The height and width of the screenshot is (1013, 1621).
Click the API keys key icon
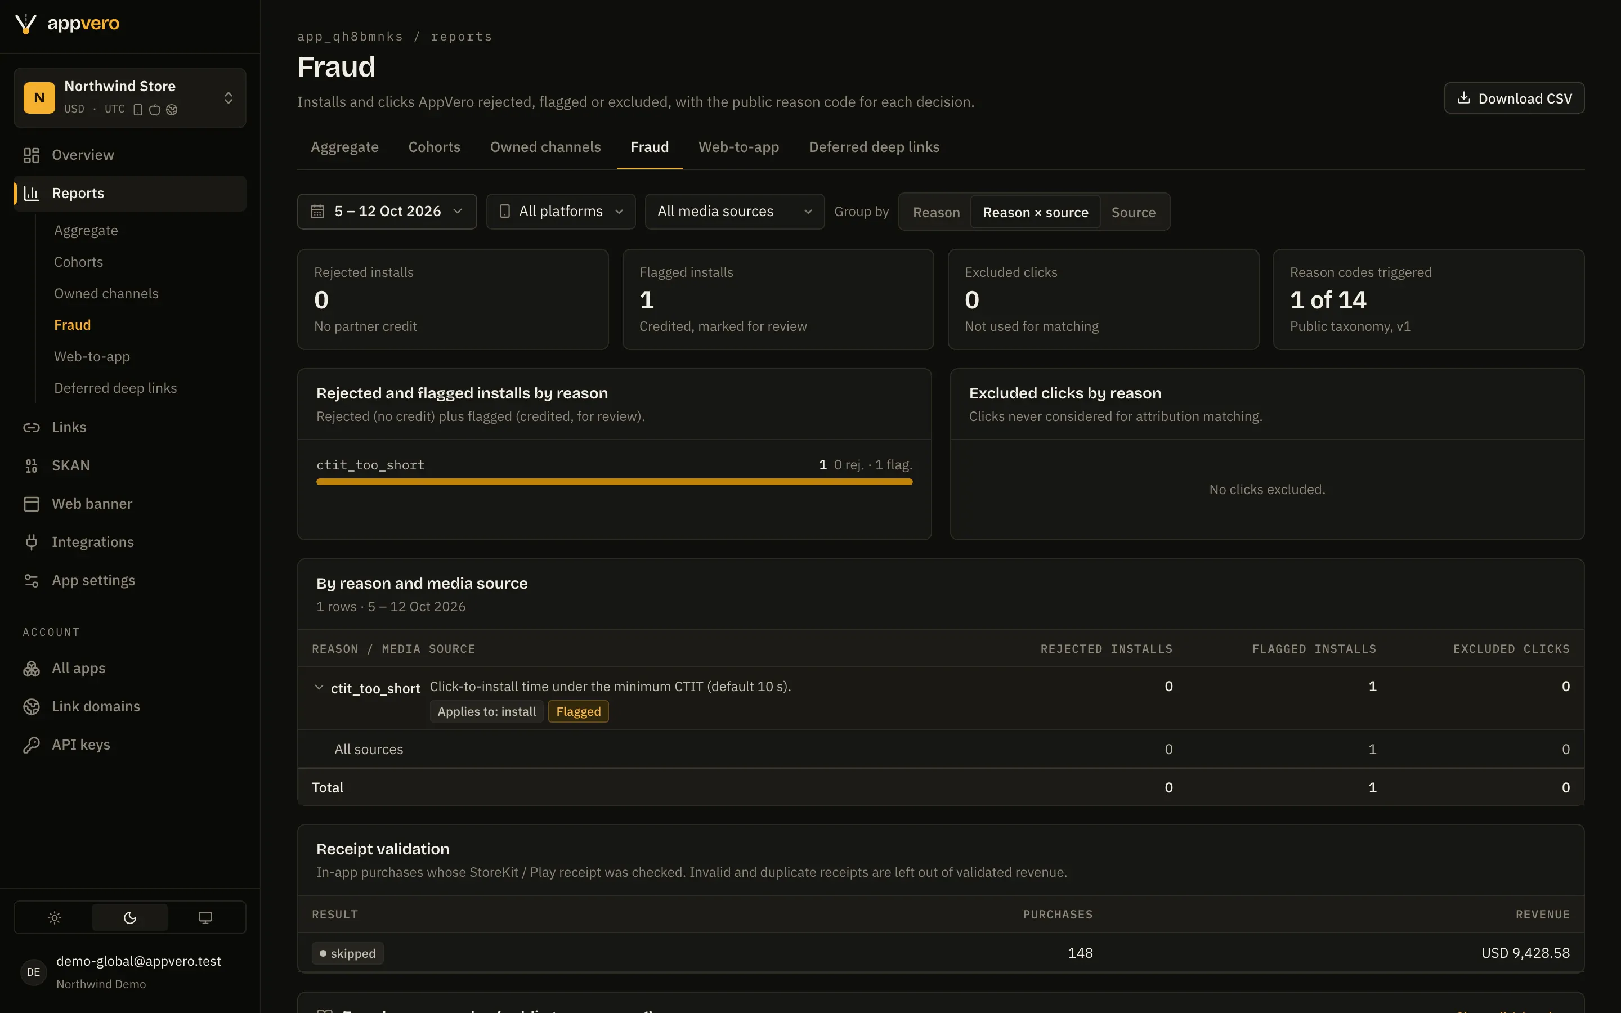[x=32, y=745]
